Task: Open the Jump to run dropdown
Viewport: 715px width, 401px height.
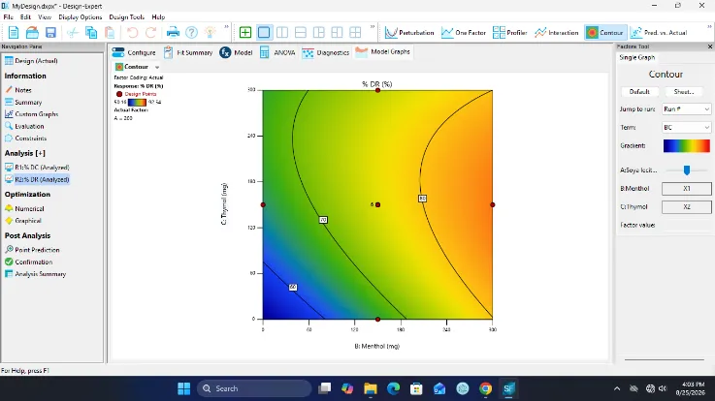Action: (686, 109)
